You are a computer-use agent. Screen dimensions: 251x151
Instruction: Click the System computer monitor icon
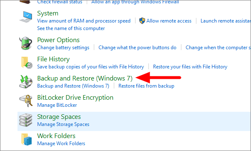(x=26, y=17)
